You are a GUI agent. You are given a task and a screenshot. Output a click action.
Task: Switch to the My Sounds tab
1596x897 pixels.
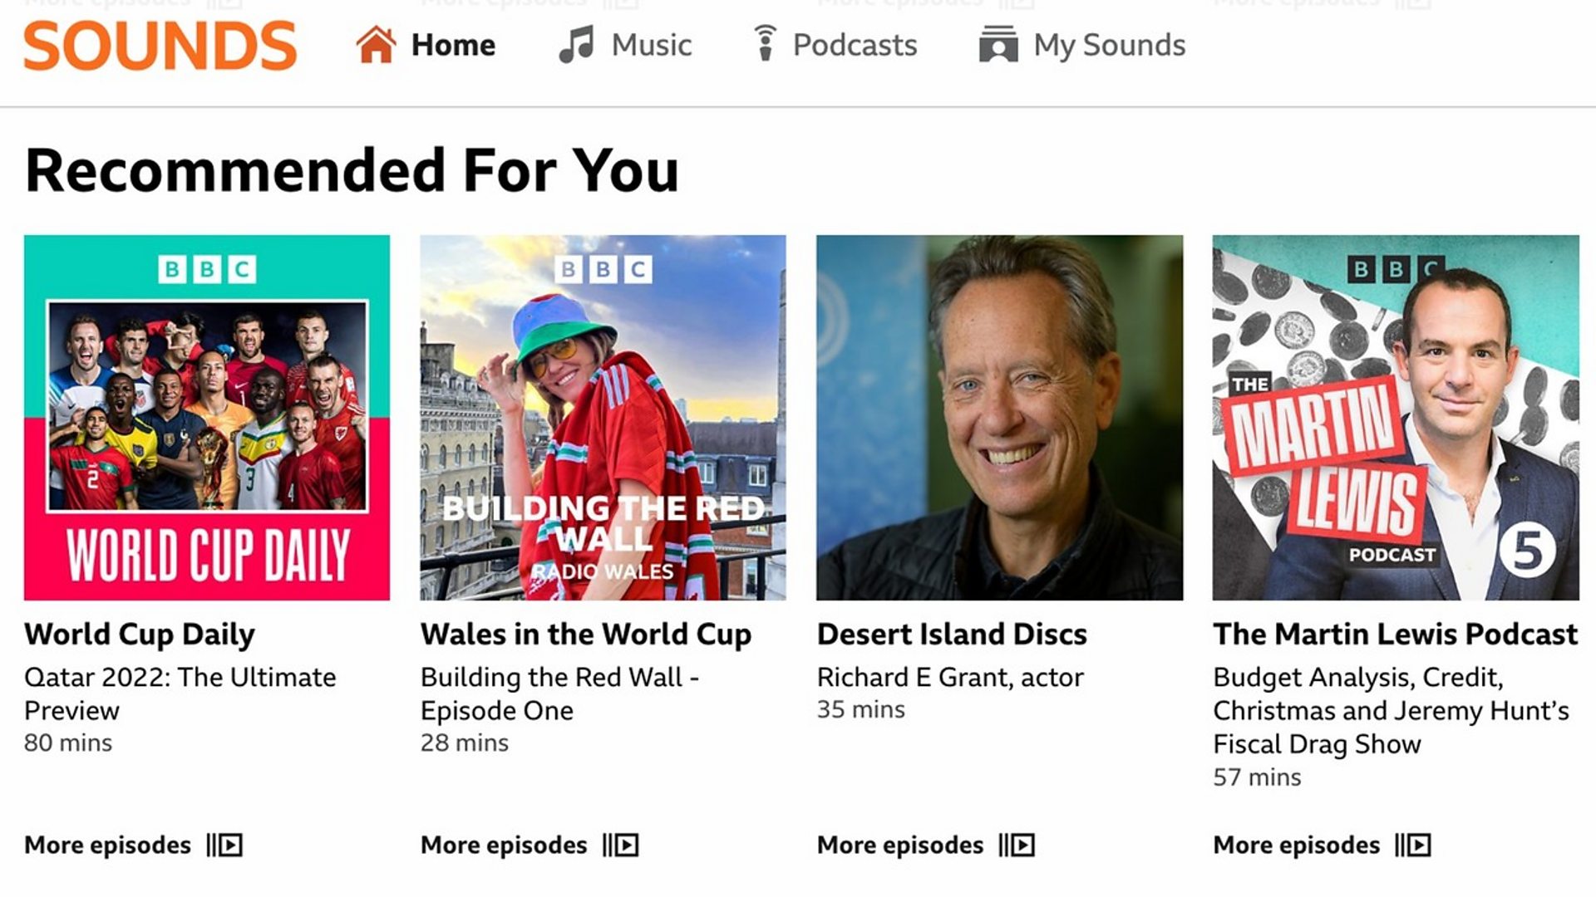(1109, 45)
